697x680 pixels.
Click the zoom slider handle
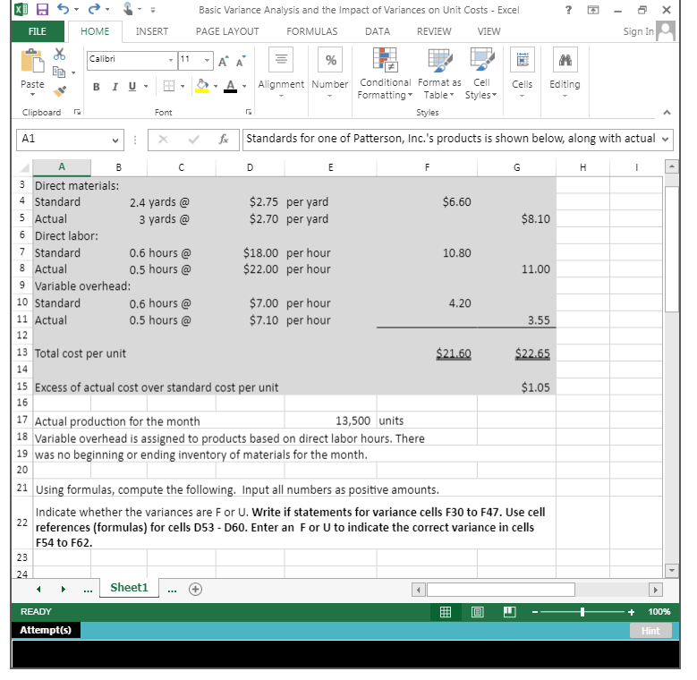click(x=582, y=612)
